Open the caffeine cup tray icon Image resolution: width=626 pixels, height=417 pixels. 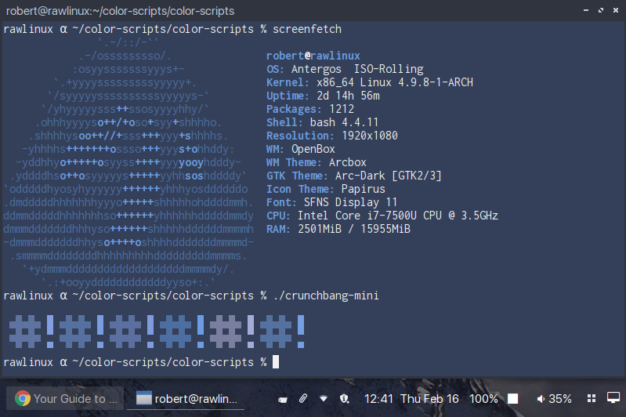pos(283,399)
